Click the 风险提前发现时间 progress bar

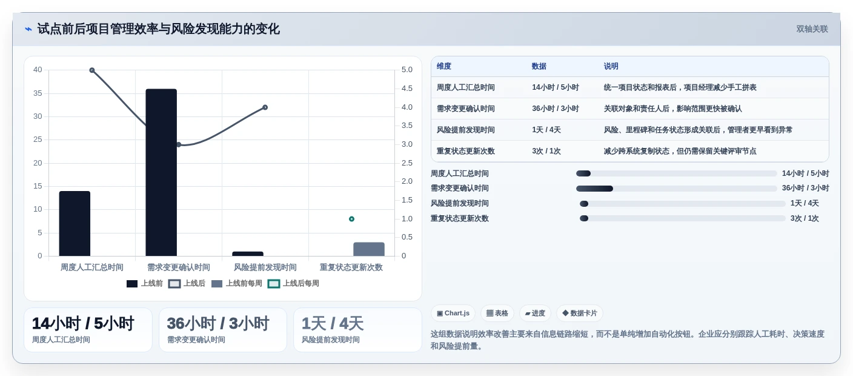[x=682, y=204]
